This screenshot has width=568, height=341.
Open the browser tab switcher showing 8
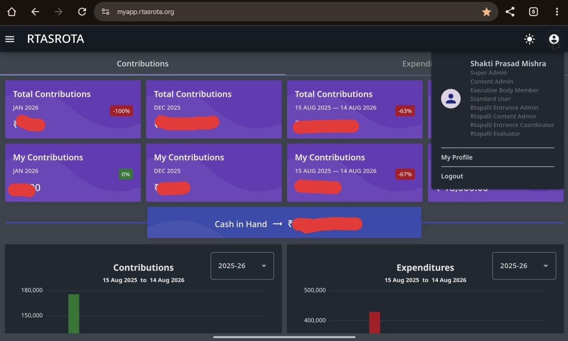pyautogui.click(x=533, y=12)
